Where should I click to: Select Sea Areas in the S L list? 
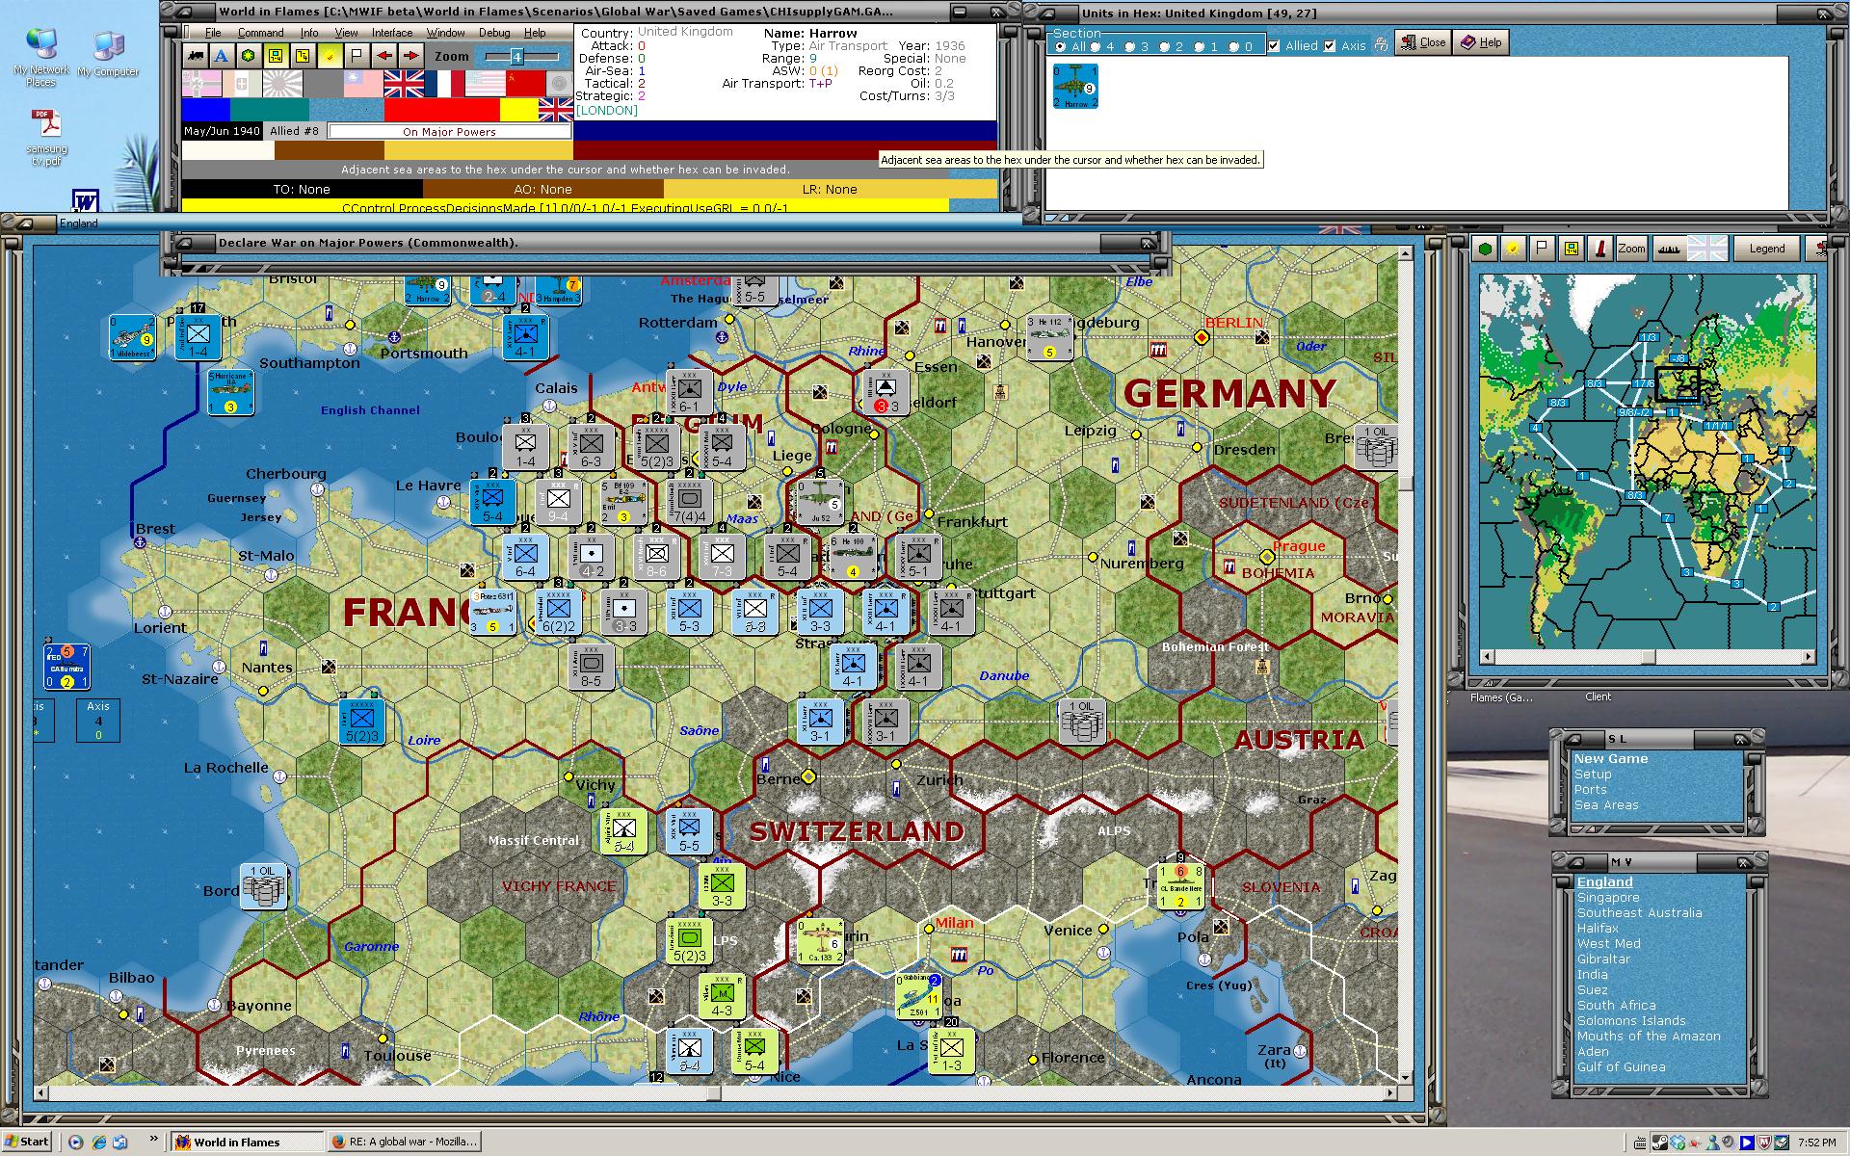(x=1606, y=804)
